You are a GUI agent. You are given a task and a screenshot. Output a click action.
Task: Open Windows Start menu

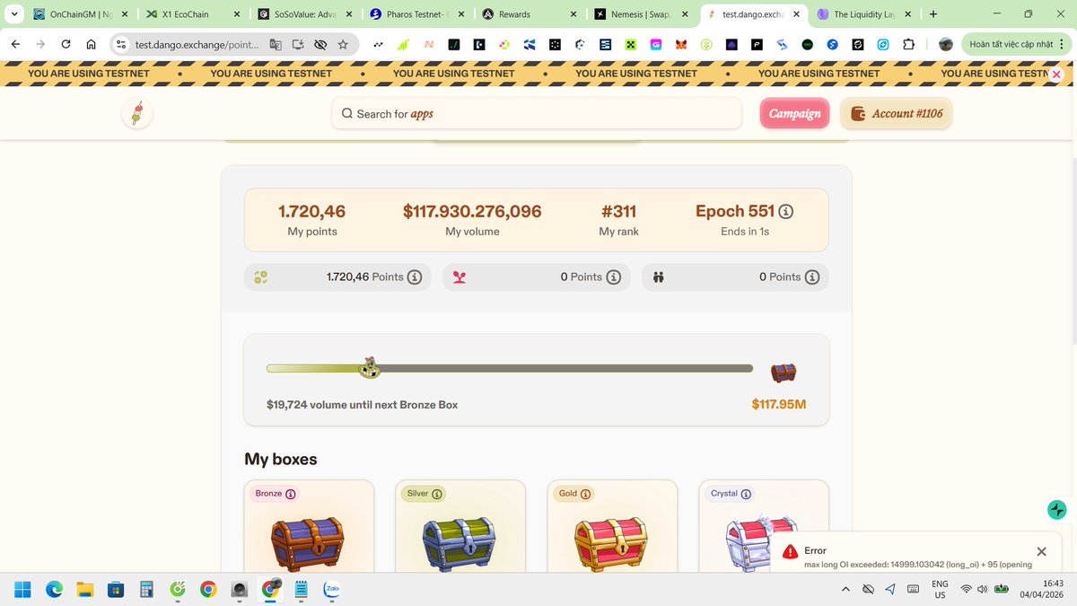(22, 590)
